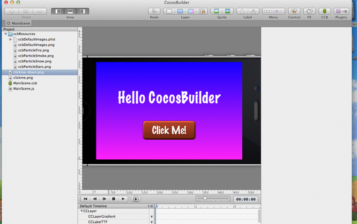Select the Hello CocosBuilder label on canvas
The image size is (357, 224).
169,97
